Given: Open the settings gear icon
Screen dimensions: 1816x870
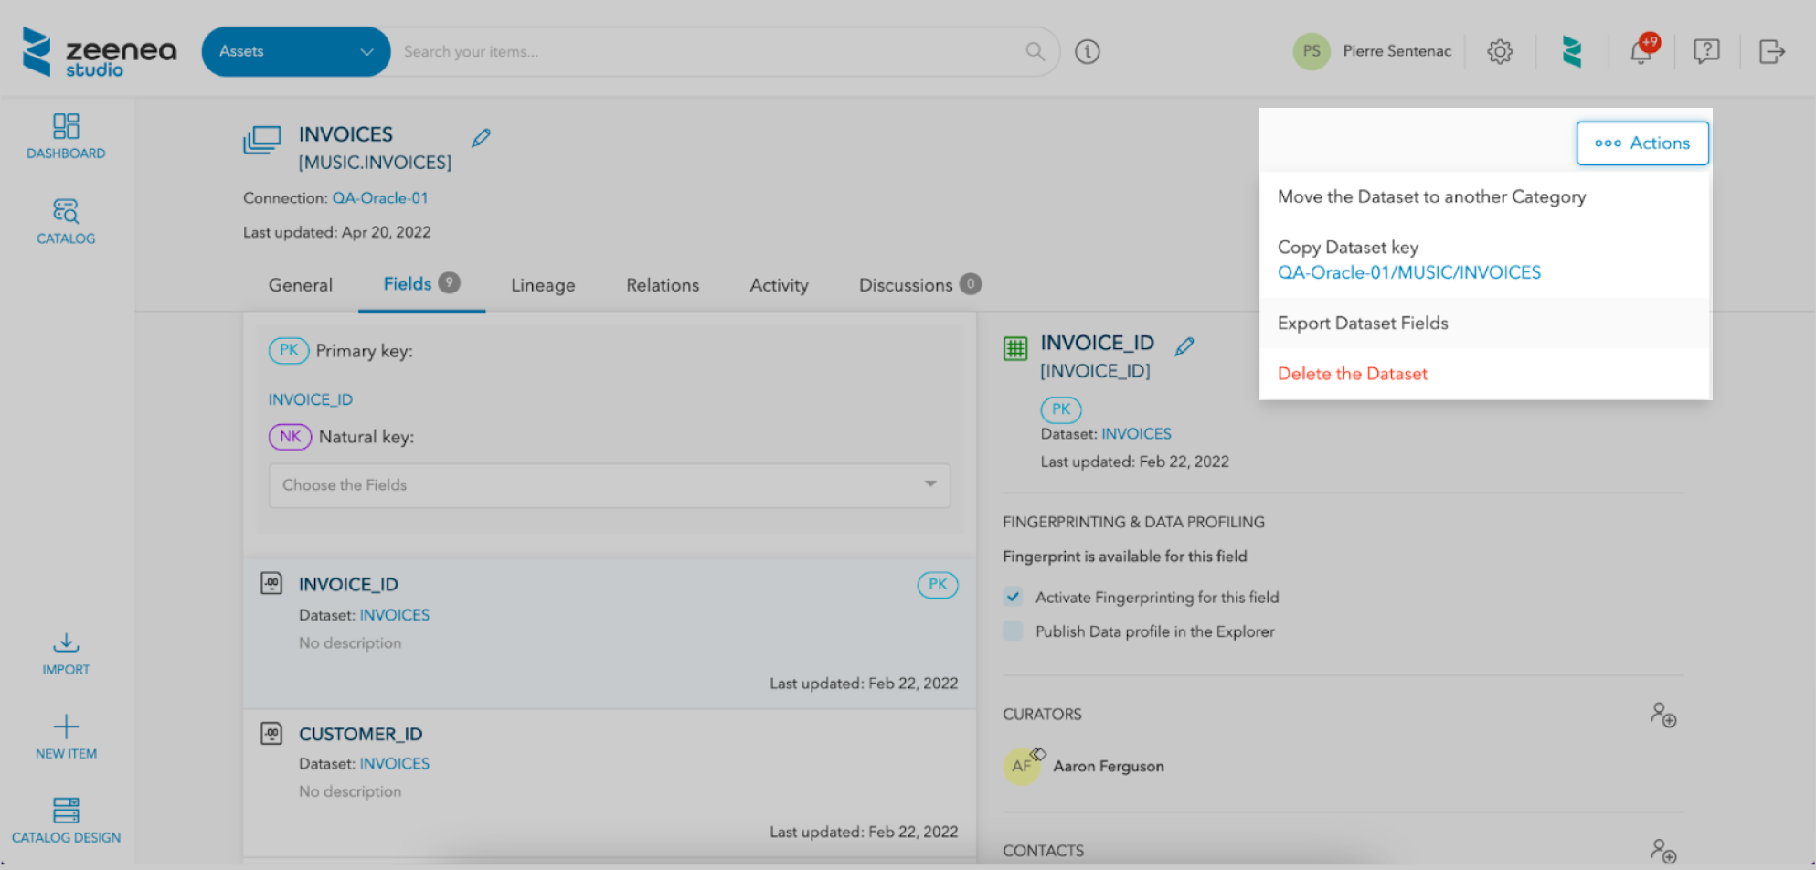Looking at the screenshot, I should pos(1499,52).
